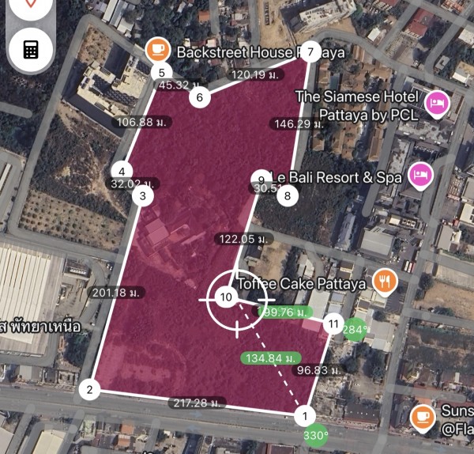Tap Le Bali Resort & Spa hotel icon
Viewport: 474px width, 454px height.
coord(420,176)
